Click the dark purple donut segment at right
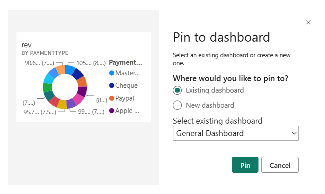 click(x=82, y=91)
